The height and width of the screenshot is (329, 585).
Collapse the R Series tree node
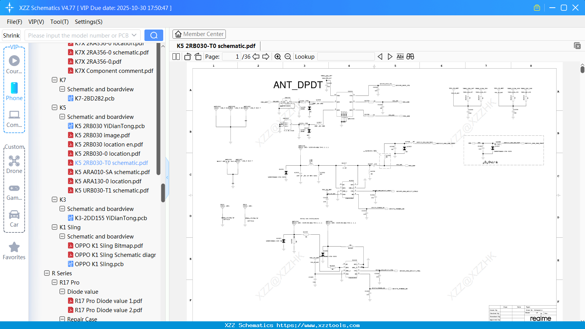point(47,273)
